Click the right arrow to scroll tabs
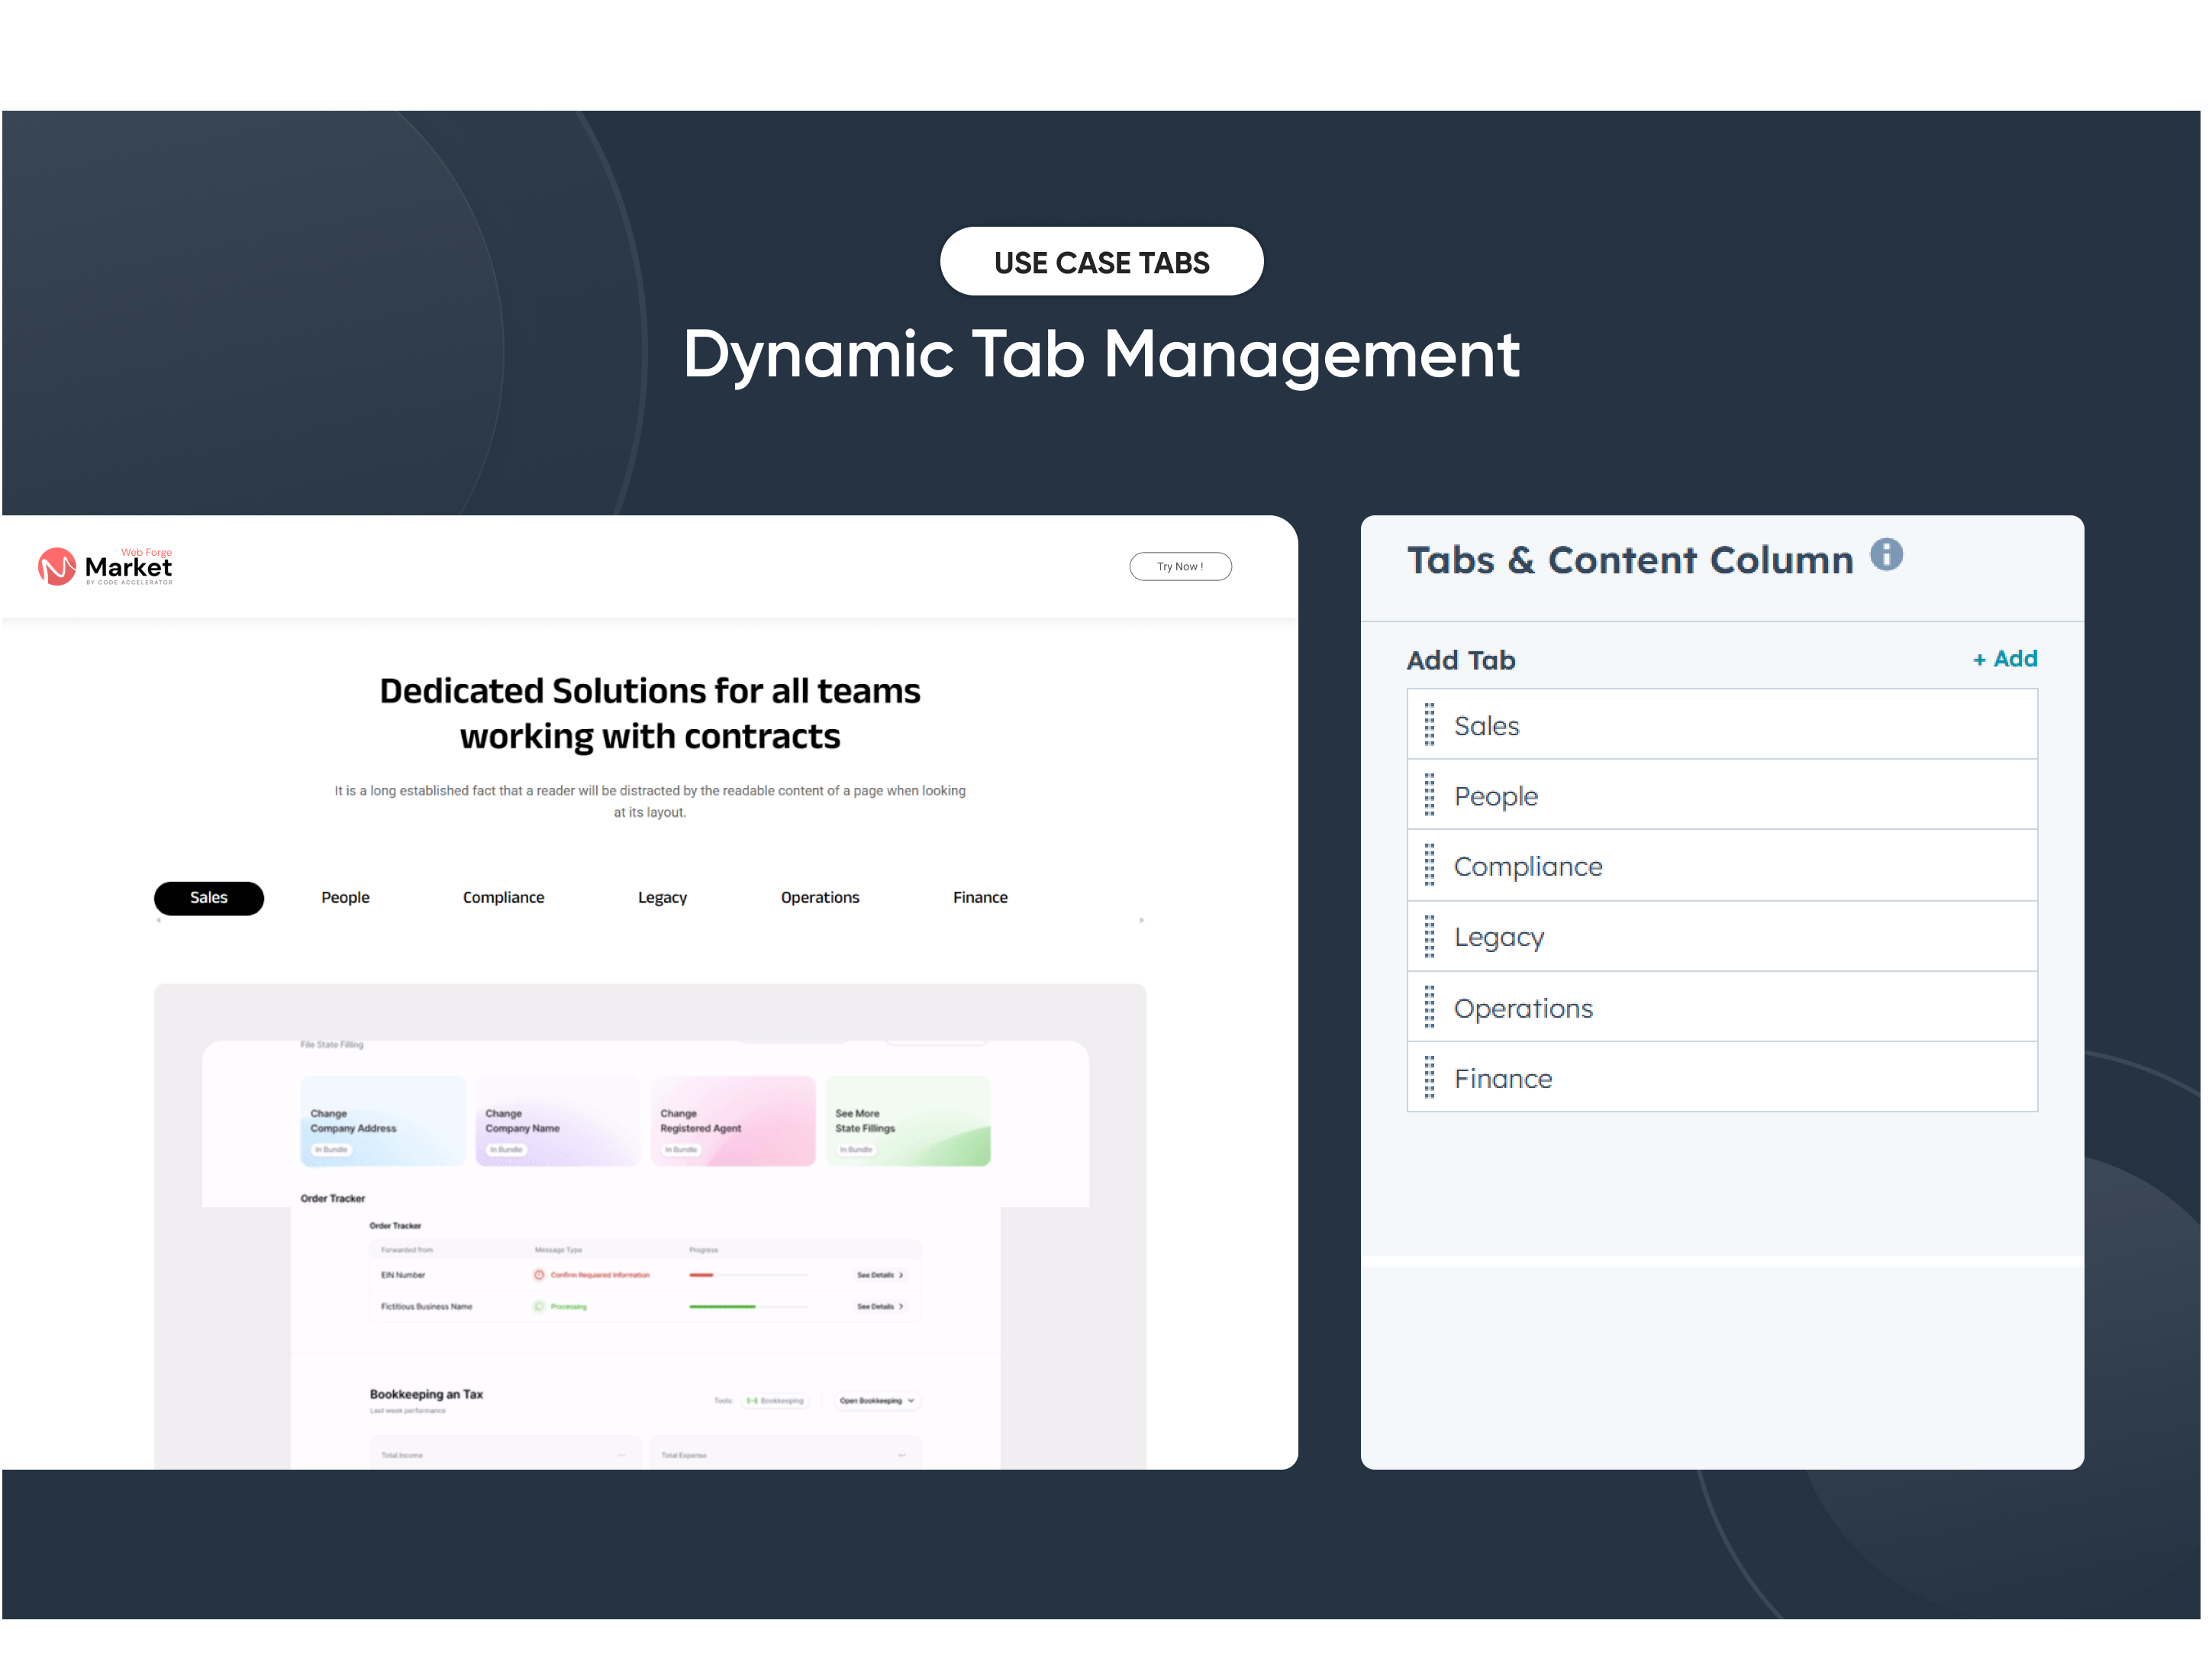 click(1141, 919)
